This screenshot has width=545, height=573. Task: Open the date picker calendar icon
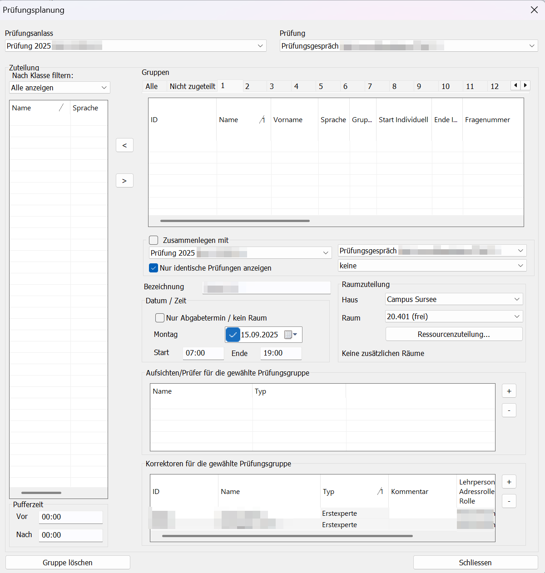288,335
